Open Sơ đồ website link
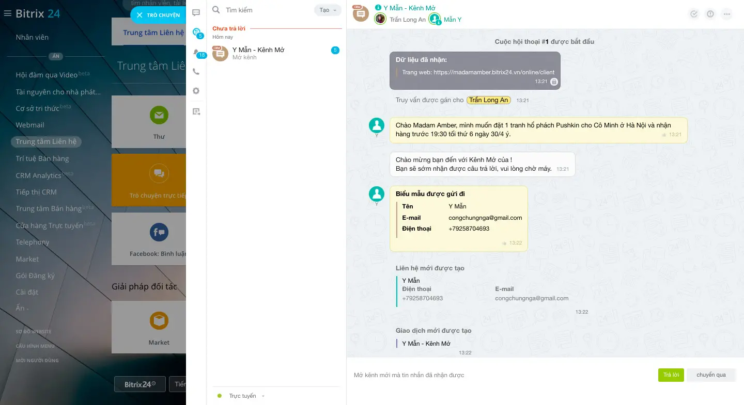Viewport: 744px width, 405px height. (34, 332)
